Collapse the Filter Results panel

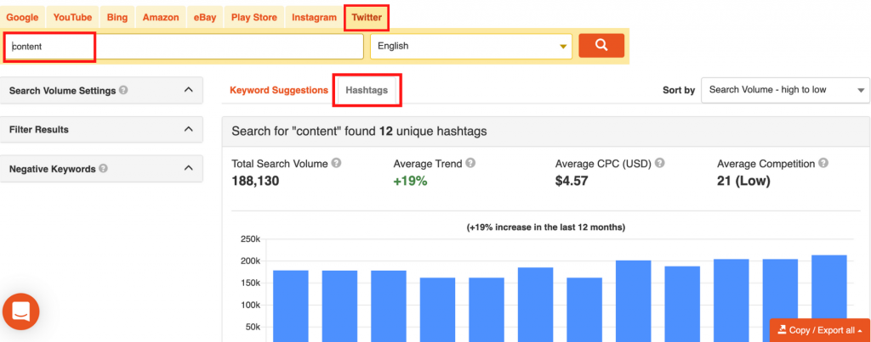[x=188, y=129]
